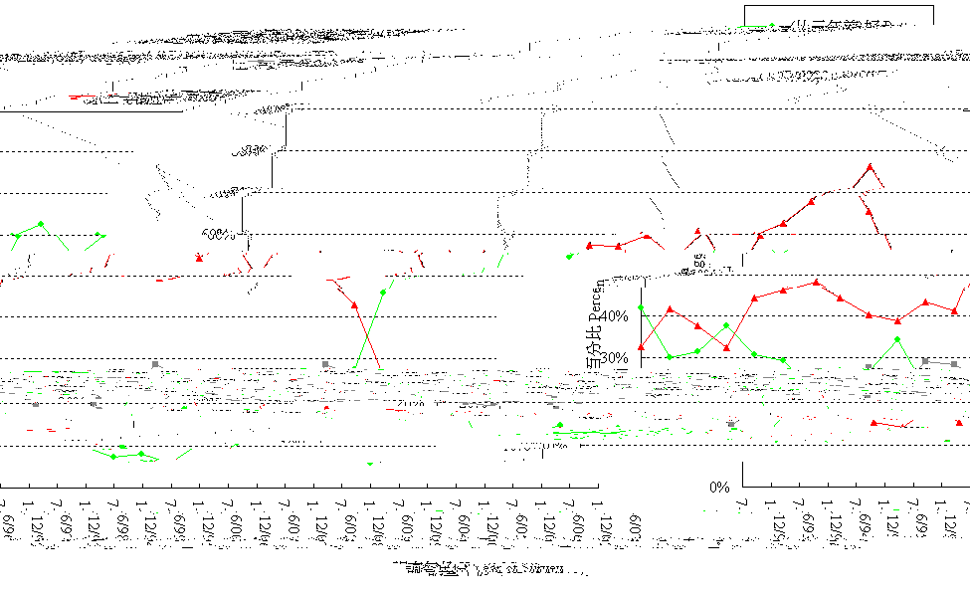
Task: Click the vertical Percent axis title
Action: pos(594,323)
